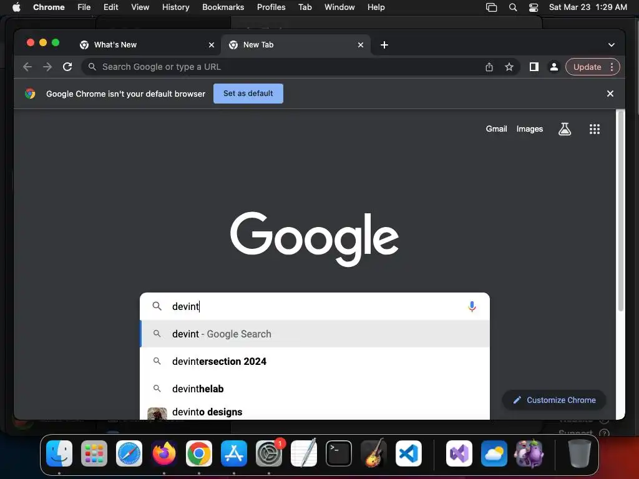This screenshot has height=479, width=639.
Task: Open the Tab menu
Action: (305, 7)
